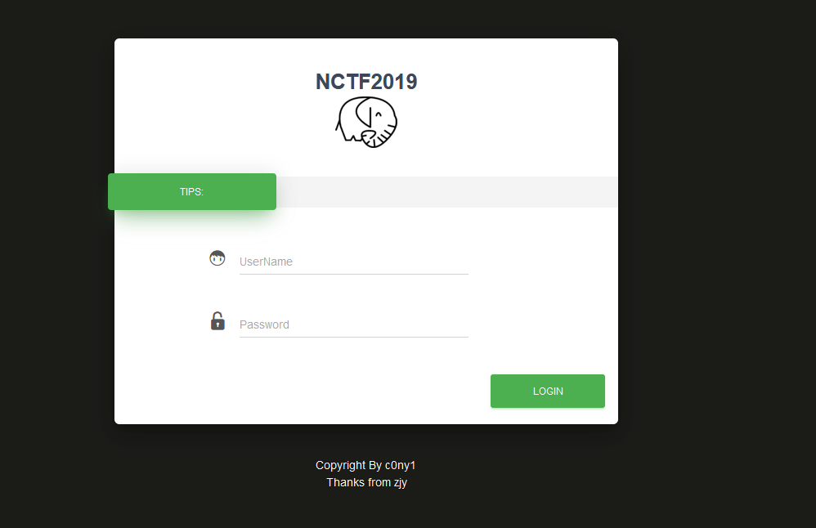
Task: Click the 'Copyright By c0ny1' footer text
Action: coord(365,465)
